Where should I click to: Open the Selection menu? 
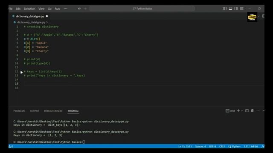(29, 8)
